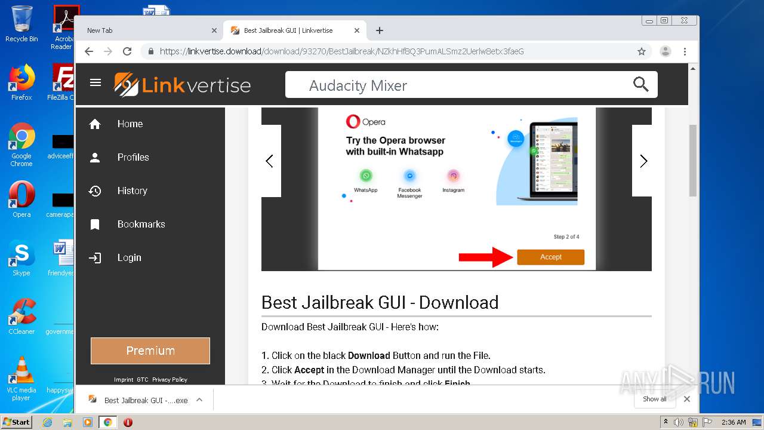Click the page vertical scrollbar thumb
This screenshot has width=764, height=430.
693,161
